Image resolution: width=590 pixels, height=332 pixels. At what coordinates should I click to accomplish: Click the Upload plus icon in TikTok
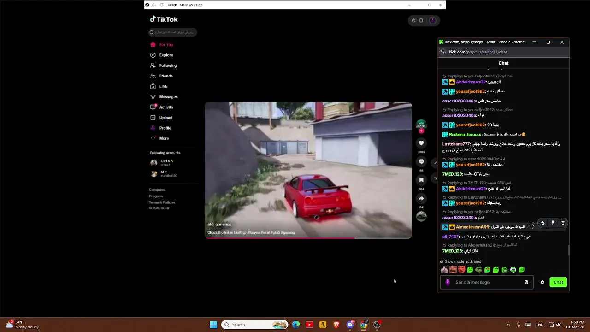tap(153, 118)
